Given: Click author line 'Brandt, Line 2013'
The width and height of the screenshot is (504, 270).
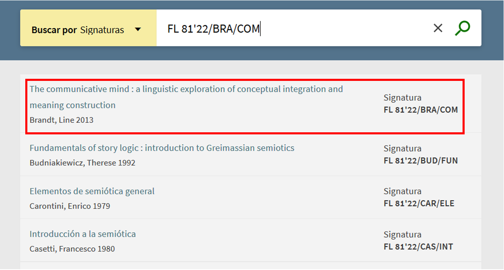Looking at the screenshot, I should click(61, 120).
